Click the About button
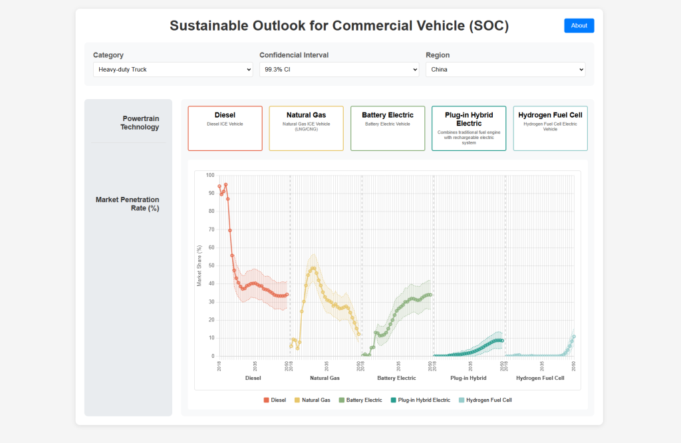The height and width of the screenshot is (443, 681). pos(579,25)
